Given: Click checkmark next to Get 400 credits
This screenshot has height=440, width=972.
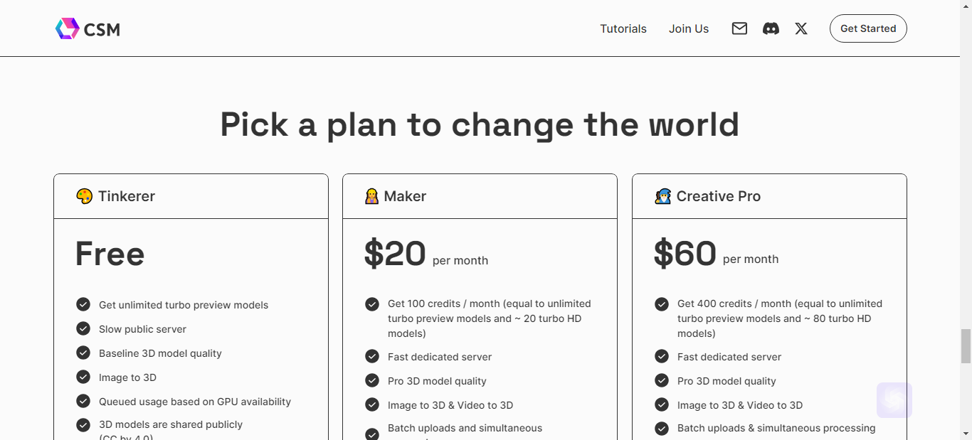Looking at the screenshot, I should coord(662,304).
